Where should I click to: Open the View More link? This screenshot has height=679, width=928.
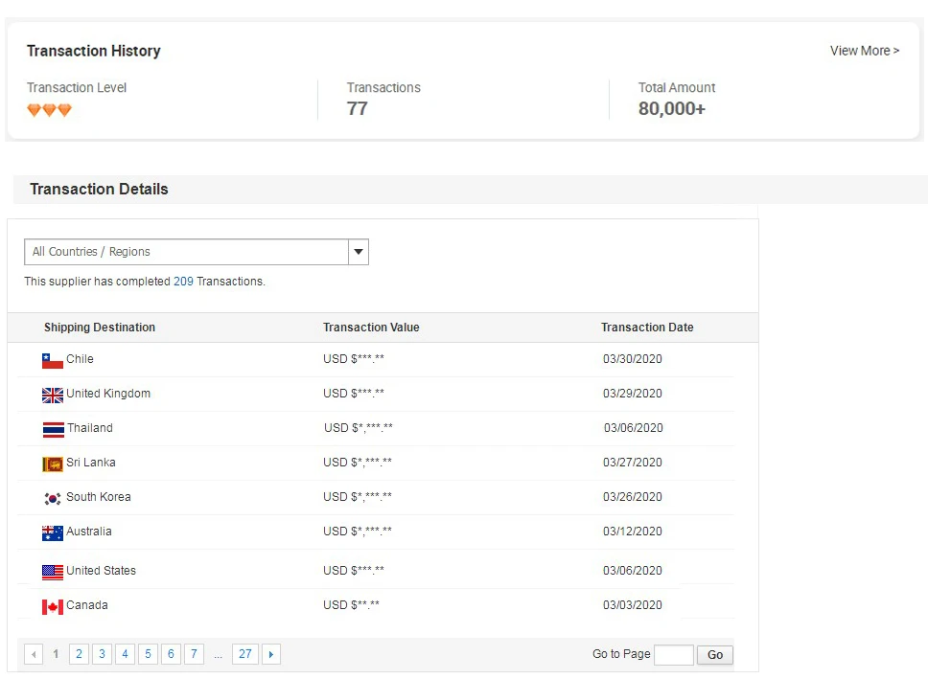pos(864,51)
